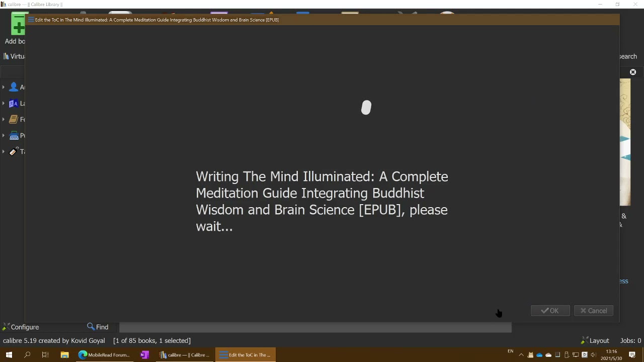Image resolution: width=644 pixels, height=362 pixels.
Task: Open the Jobs: 0 indicator
Action: (x=630, y=340)
